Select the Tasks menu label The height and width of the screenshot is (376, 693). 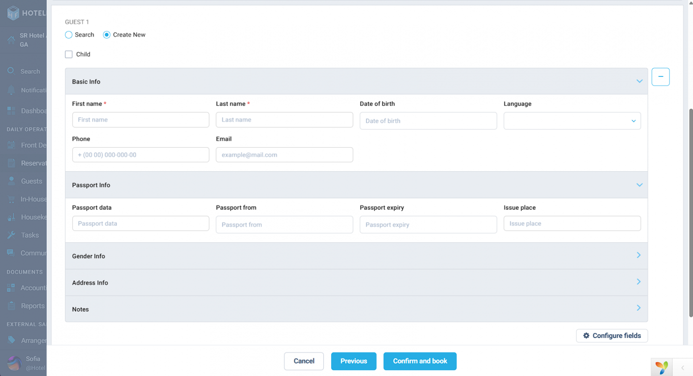(x=30, y=235)
